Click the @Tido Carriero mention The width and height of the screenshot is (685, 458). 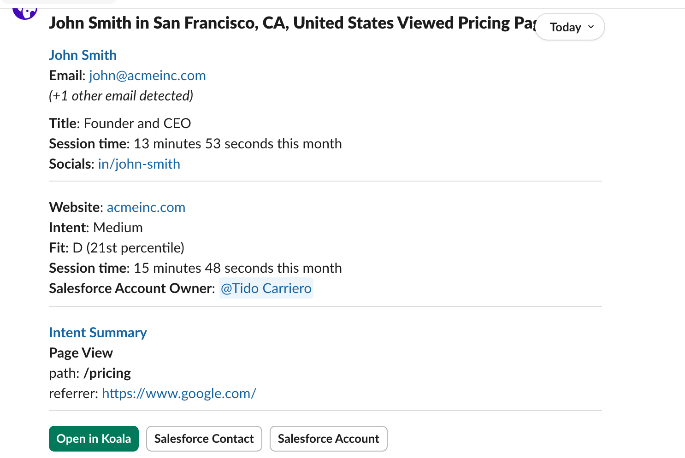[266, 288]
